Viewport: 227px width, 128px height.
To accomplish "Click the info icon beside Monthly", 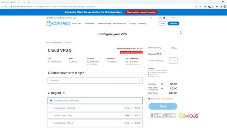I will pos(162,84).
